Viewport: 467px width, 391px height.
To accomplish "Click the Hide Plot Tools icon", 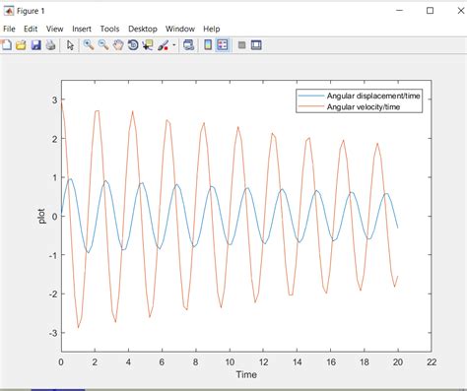I will coord(241,45).
